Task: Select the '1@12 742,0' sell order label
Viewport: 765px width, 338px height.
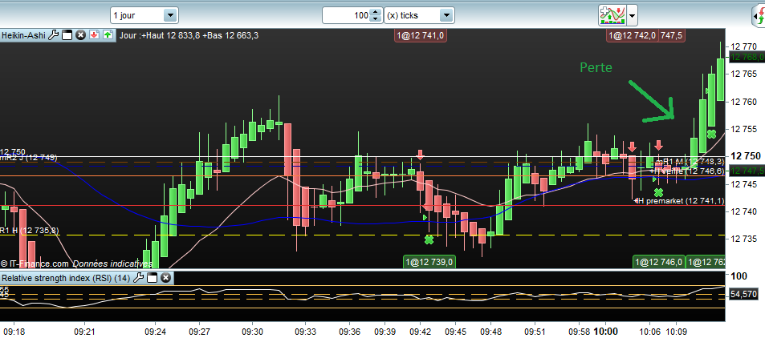Action: tap(633, 35)
